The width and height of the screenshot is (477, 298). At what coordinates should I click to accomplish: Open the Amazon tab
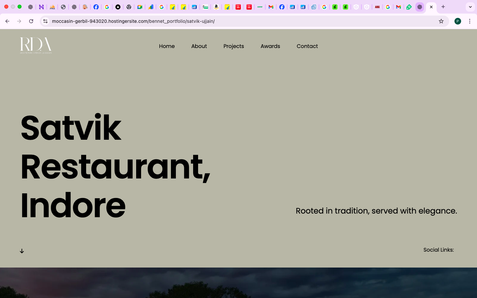click(216, 7)
